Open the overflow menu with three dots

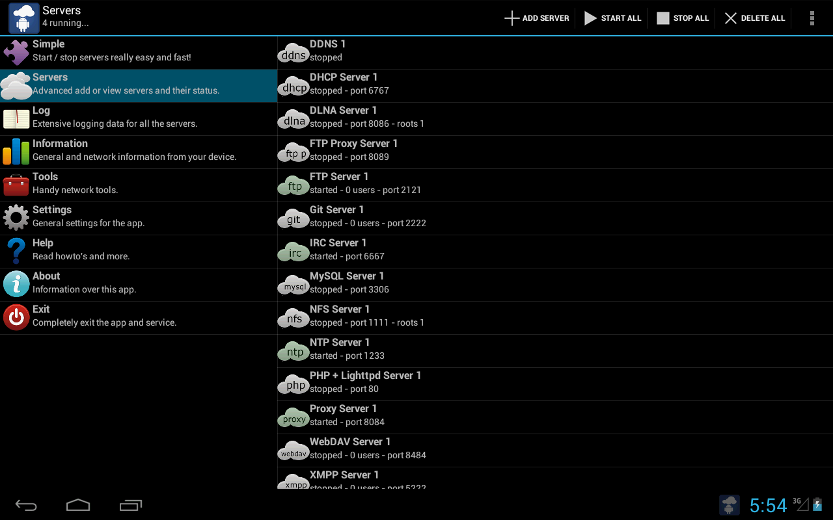812,18
